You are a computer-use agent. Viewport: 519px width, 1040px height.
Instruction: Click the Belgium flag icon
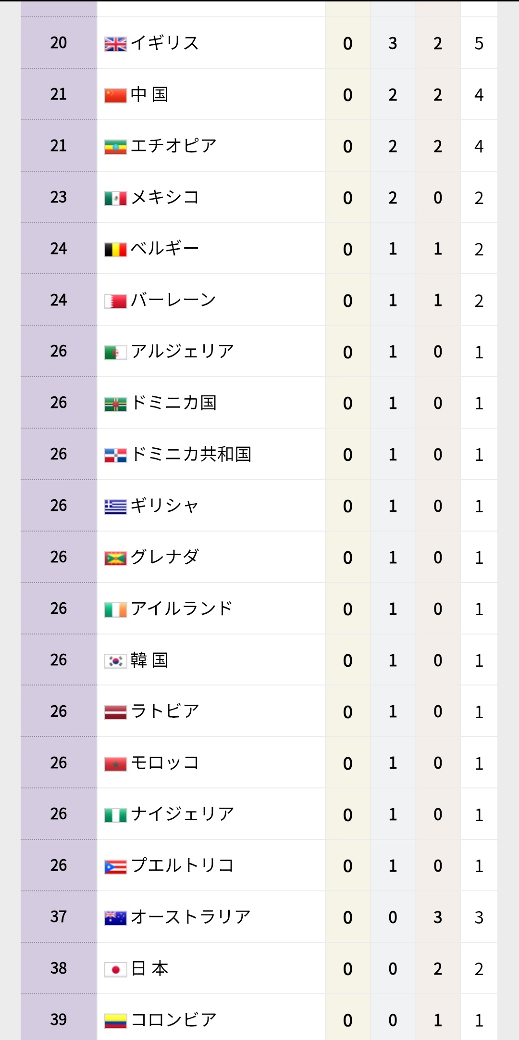[x=116, y=250]
